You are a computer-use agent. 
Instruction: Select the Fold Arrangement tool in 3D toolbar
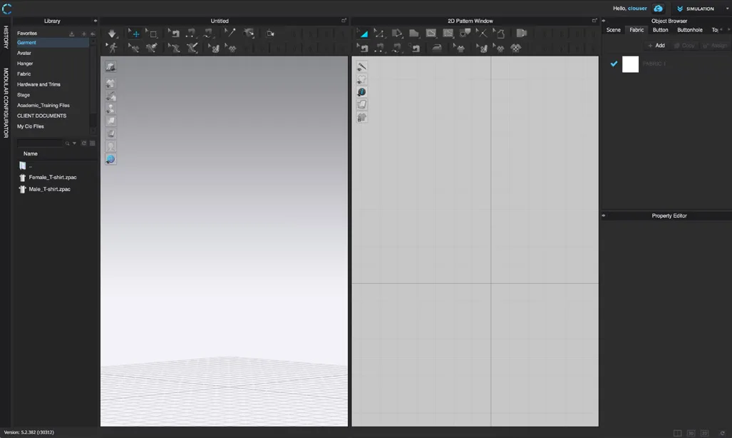click(x=249, y=34)
